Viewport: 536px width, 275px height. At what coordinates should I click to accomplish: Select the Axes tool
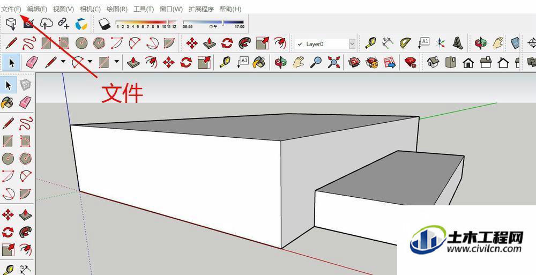coord(441,43)
